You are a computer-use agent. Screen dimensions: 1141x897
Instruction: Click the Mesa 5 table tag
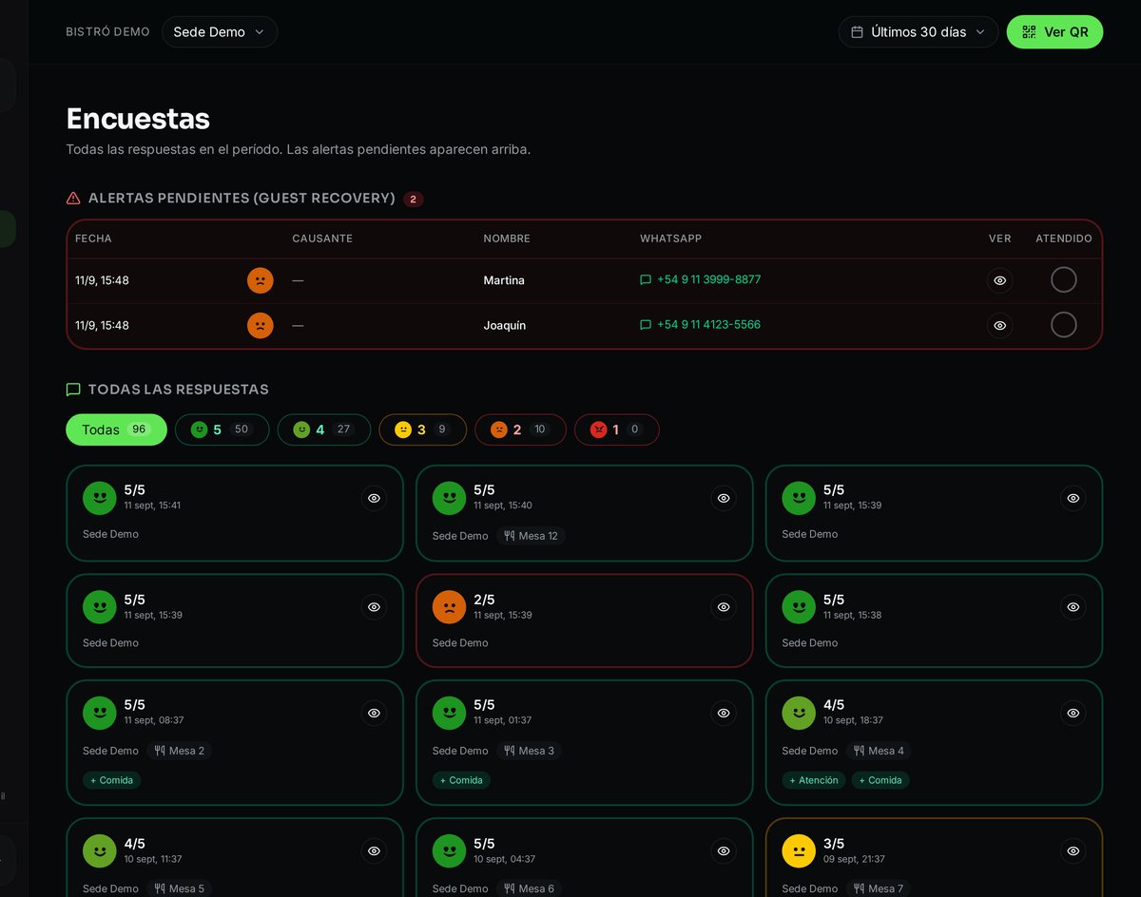coord(180,888)
